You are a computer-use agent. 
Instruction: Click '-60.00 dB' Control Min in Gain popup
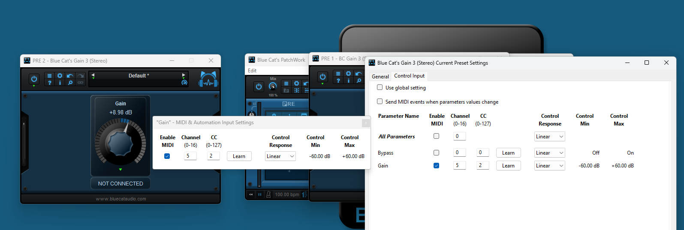[x=319, y=156]
